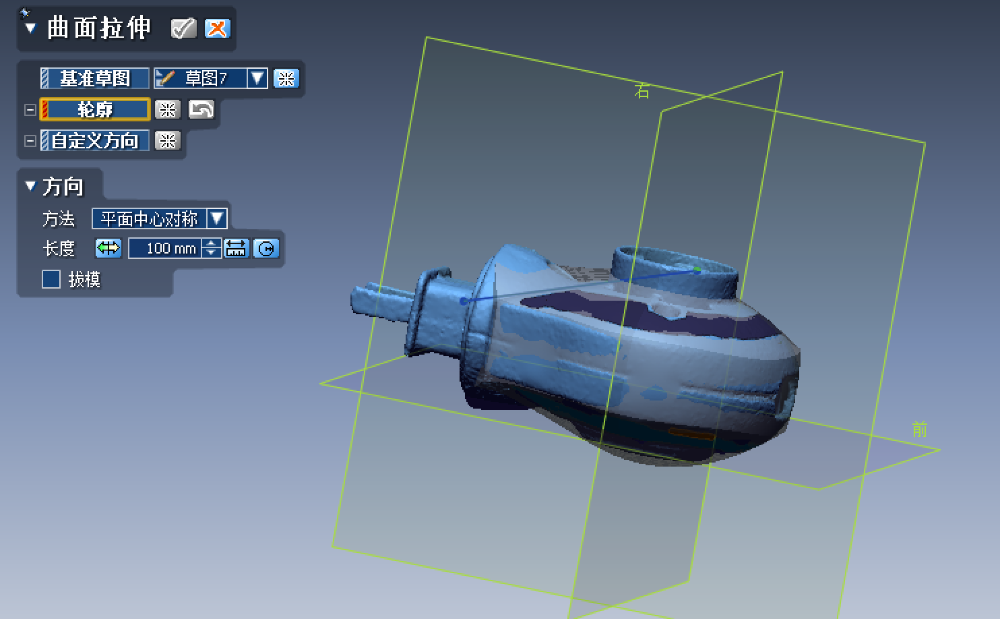Viewport: 1000px width, 619px height.
Task: Clear selection next to 草图7 dropdown
Action: pos(286,78)
